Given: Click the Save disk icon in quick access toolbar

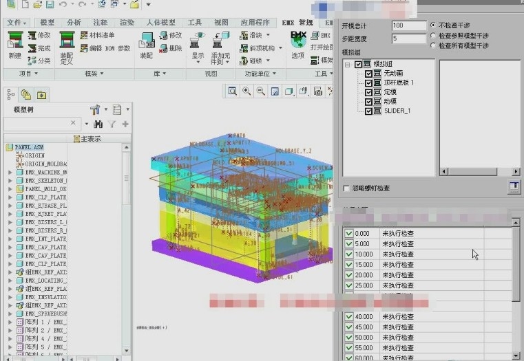Looking at the screenshot, I should coord(50,4).
